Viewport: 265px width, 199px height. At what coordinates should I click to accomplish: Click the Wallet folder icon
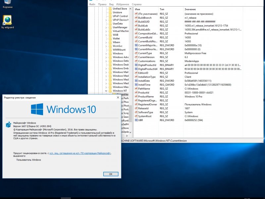(x=110, y=38)
